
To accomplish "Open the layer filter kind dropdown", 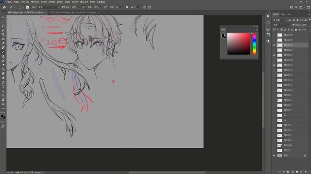I will [x=279, y=20].
